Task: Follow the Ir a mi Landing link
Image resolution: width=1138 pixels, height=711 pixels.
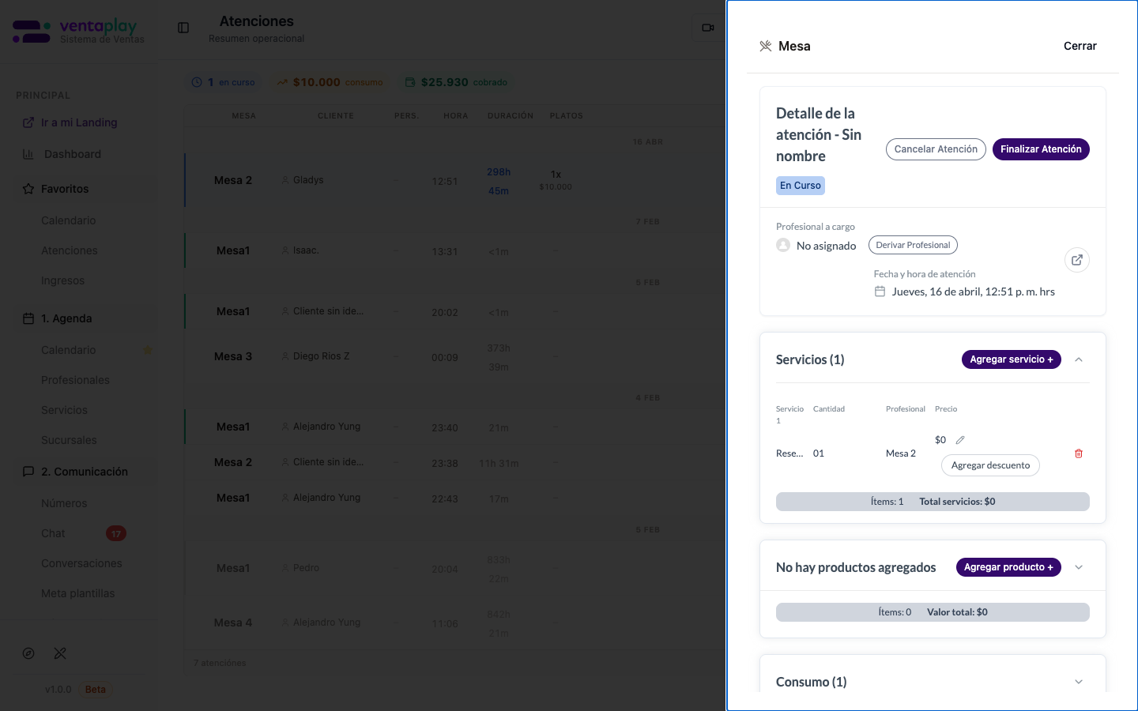Action: (79, 122)
